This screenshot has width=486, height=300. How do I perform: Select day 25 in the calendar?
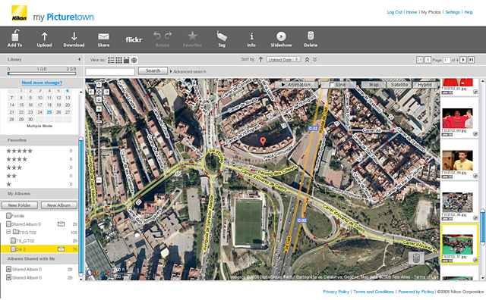click(x=49, y=112)
